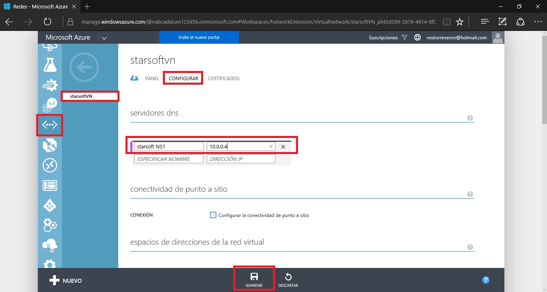
Task: Click 'Visite el nuevo portal' link
Action: click(199, 37)
